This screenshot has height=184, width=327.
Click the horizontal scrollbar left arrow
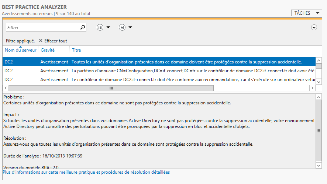click(6, 88)
